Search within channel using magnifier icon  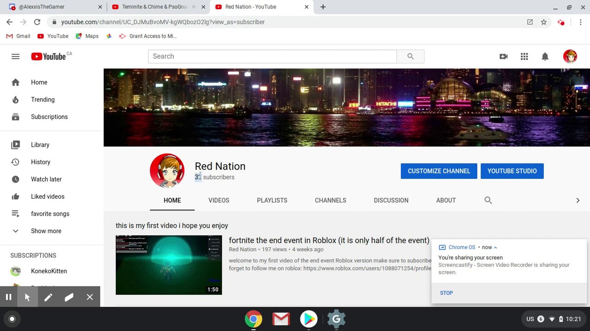[x=488, y=200]
